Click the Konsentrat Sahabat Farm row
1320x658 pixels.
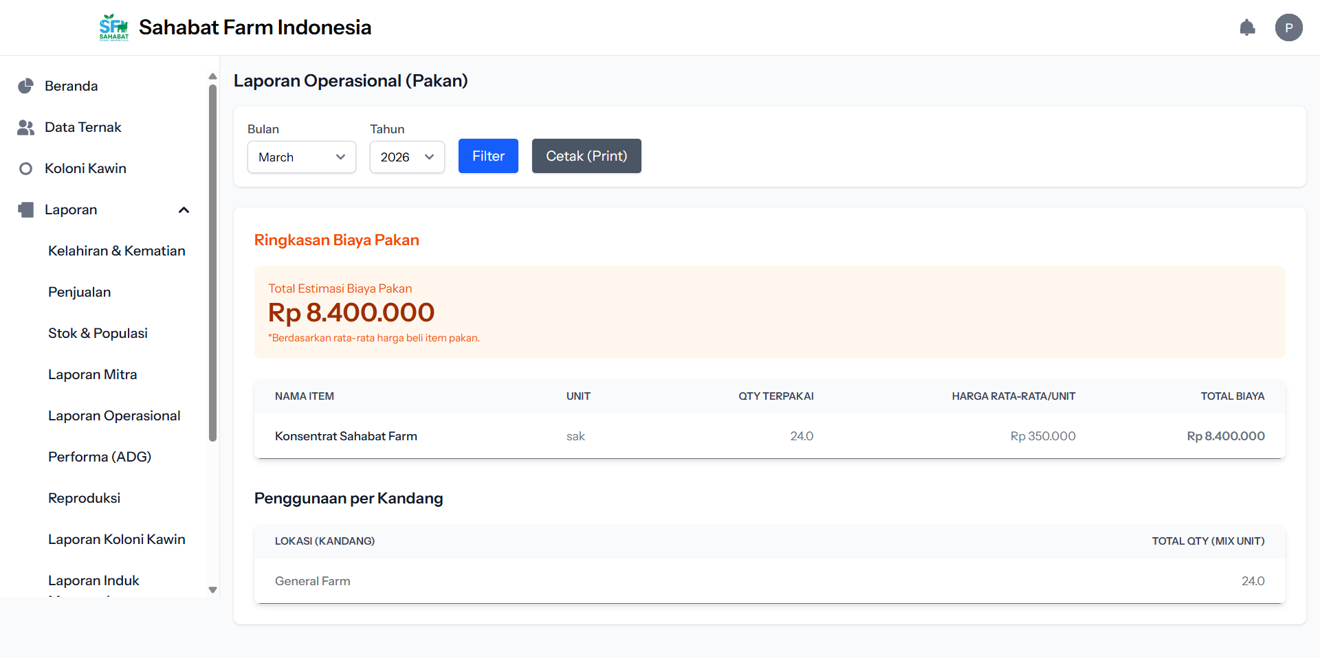(x=769, y=436)
